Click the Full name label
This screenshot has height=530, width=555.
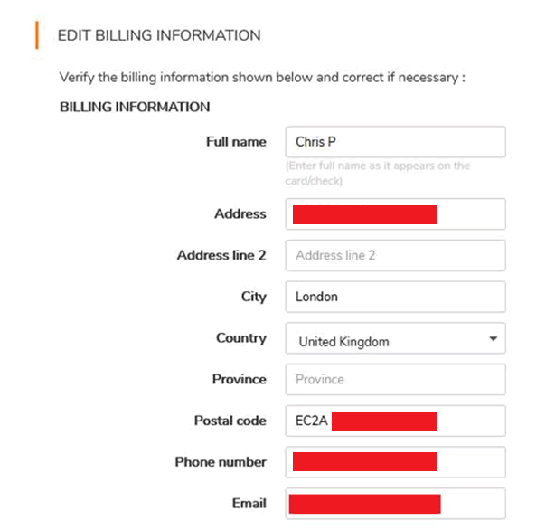click(x=236, y=142)
